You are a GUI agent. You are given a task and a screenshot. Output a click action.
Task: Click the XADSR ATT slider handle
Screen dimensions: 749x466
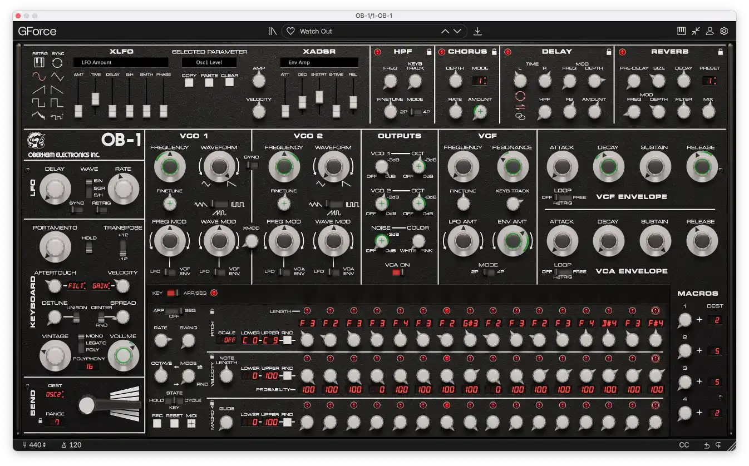pos(285,111)
